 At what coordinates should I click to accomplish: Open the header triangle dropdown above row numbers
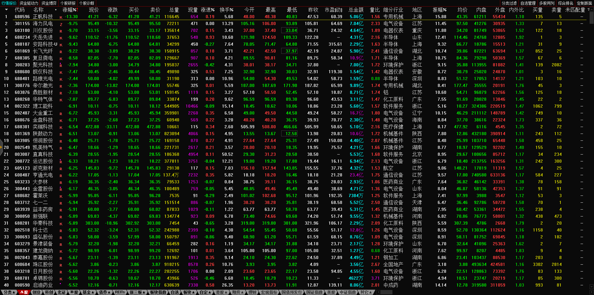coord(6,10)
